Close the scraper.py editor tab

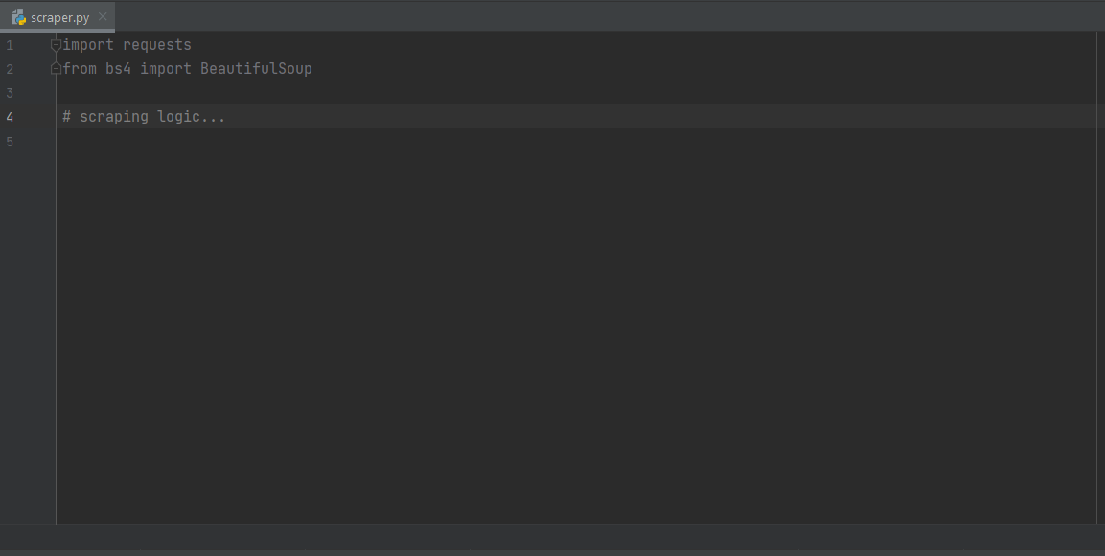click(x=103, y=17)
